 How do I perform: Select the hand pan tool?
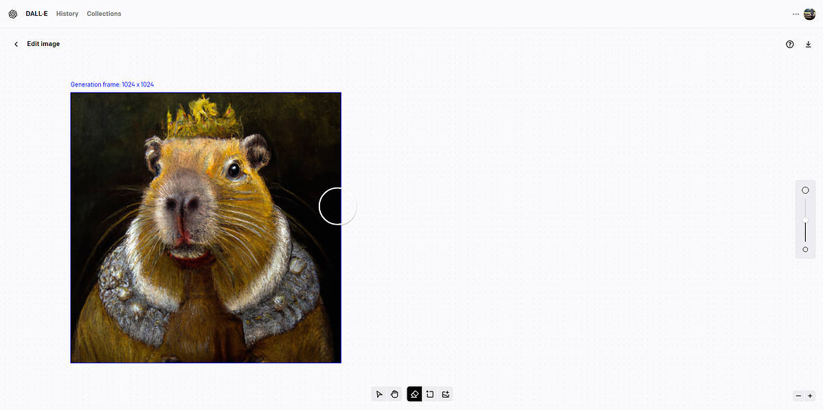(x=395, y=394)
